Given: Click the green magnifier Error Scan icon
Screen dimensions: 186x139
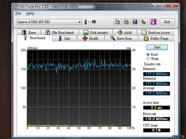Looking at the screenshot, I should pos(113,38).
